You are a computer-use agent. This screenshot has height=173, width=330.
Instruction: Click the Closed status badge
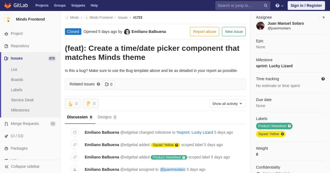(x=73, y=32)
